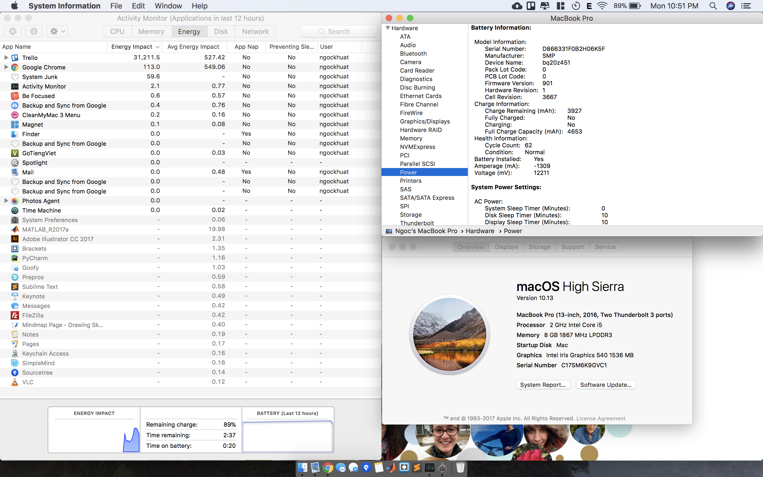Click in the Activity Monitor search field
The image size is (763, 477).
pyautogui.click(x=339, y=31)
